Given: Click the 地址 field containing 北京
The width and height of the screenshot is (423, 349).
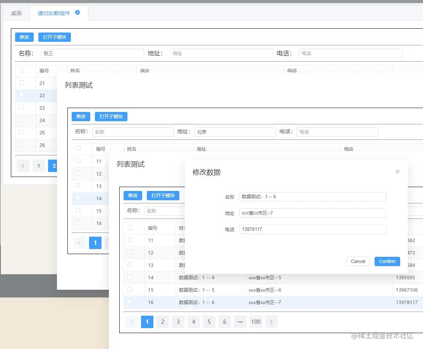Looking at the screenshot, I should [x=235, y=132].
